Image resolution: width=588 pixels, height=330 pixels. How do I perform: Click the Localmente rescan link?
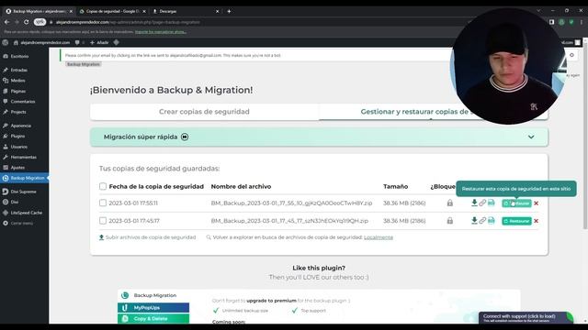point(379,237)
